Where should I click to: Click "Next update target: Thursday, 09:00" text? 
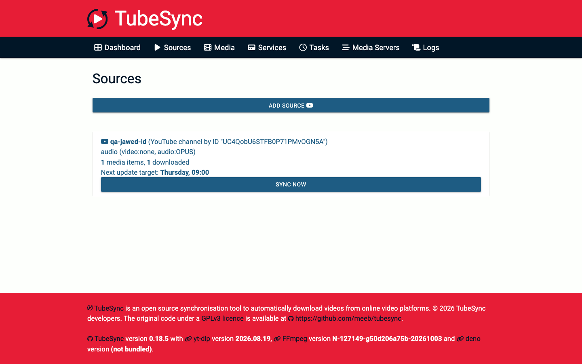tap(155, 172)
